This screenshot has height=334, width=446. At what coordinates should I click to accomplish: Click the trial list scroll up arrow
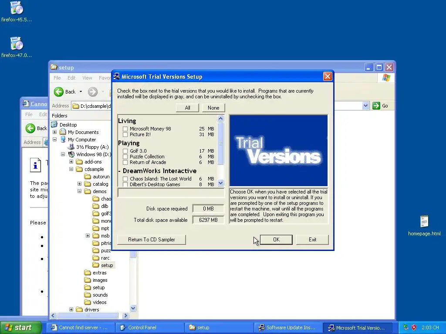click(x=220, y=118)
